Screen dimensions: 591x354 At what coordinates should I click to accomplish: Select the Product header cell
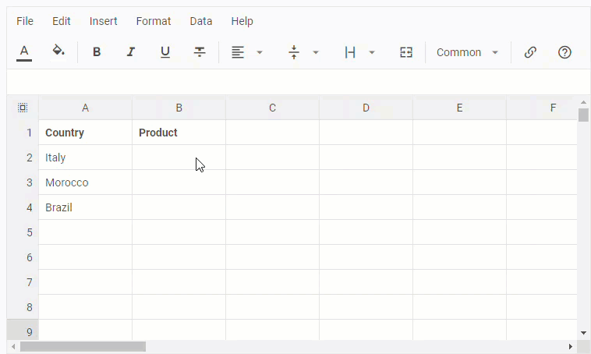[x=179, y=133]
